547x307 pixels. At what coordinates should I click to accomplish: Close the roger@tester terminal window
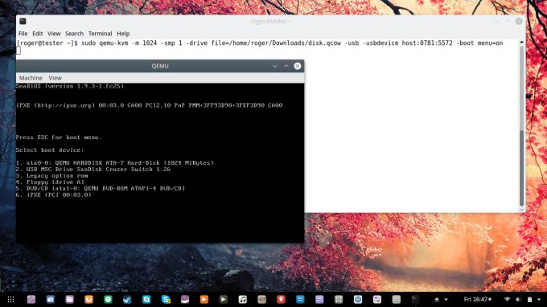(519, 21)
